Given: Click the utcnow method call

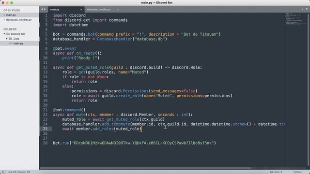Looking at the screenshot, I should [239, 124].
